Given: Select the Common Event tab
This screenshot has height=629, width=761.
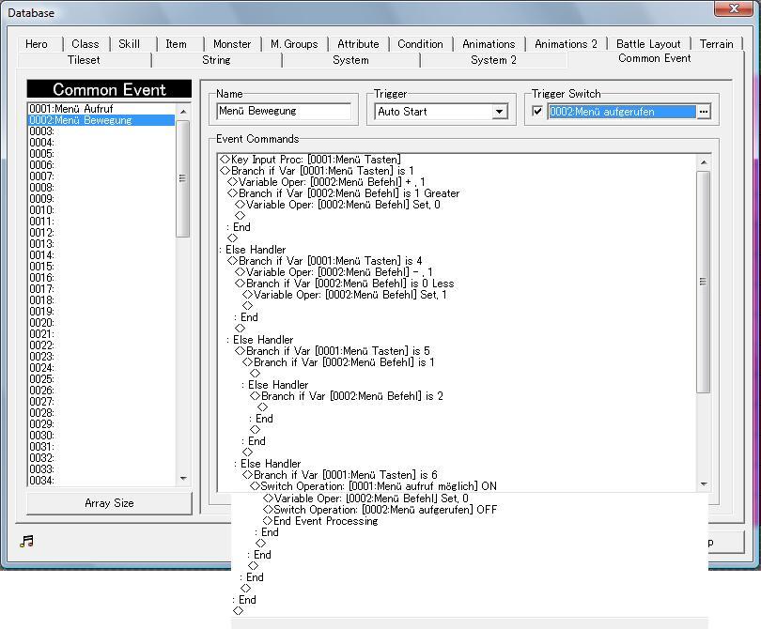Looking at the screenshot, I should click(x=654, y=59).
